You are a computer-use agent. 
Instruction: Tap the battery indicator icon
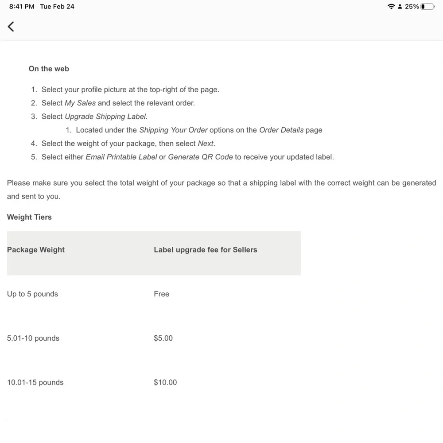427,7
